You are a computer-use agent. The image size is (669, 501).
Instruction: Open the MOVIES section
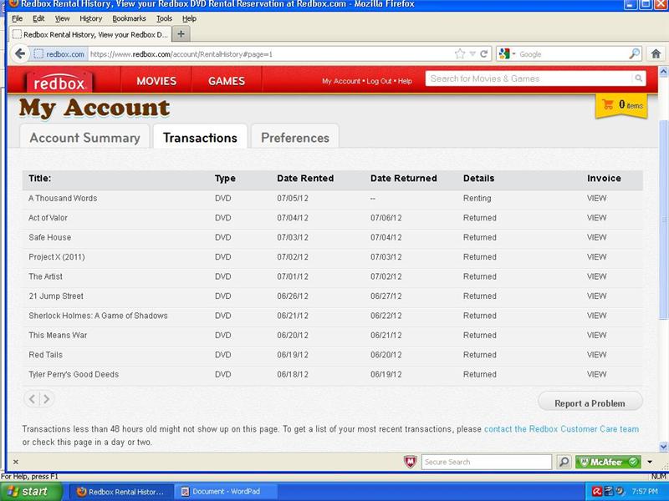[x=156, y=81]
